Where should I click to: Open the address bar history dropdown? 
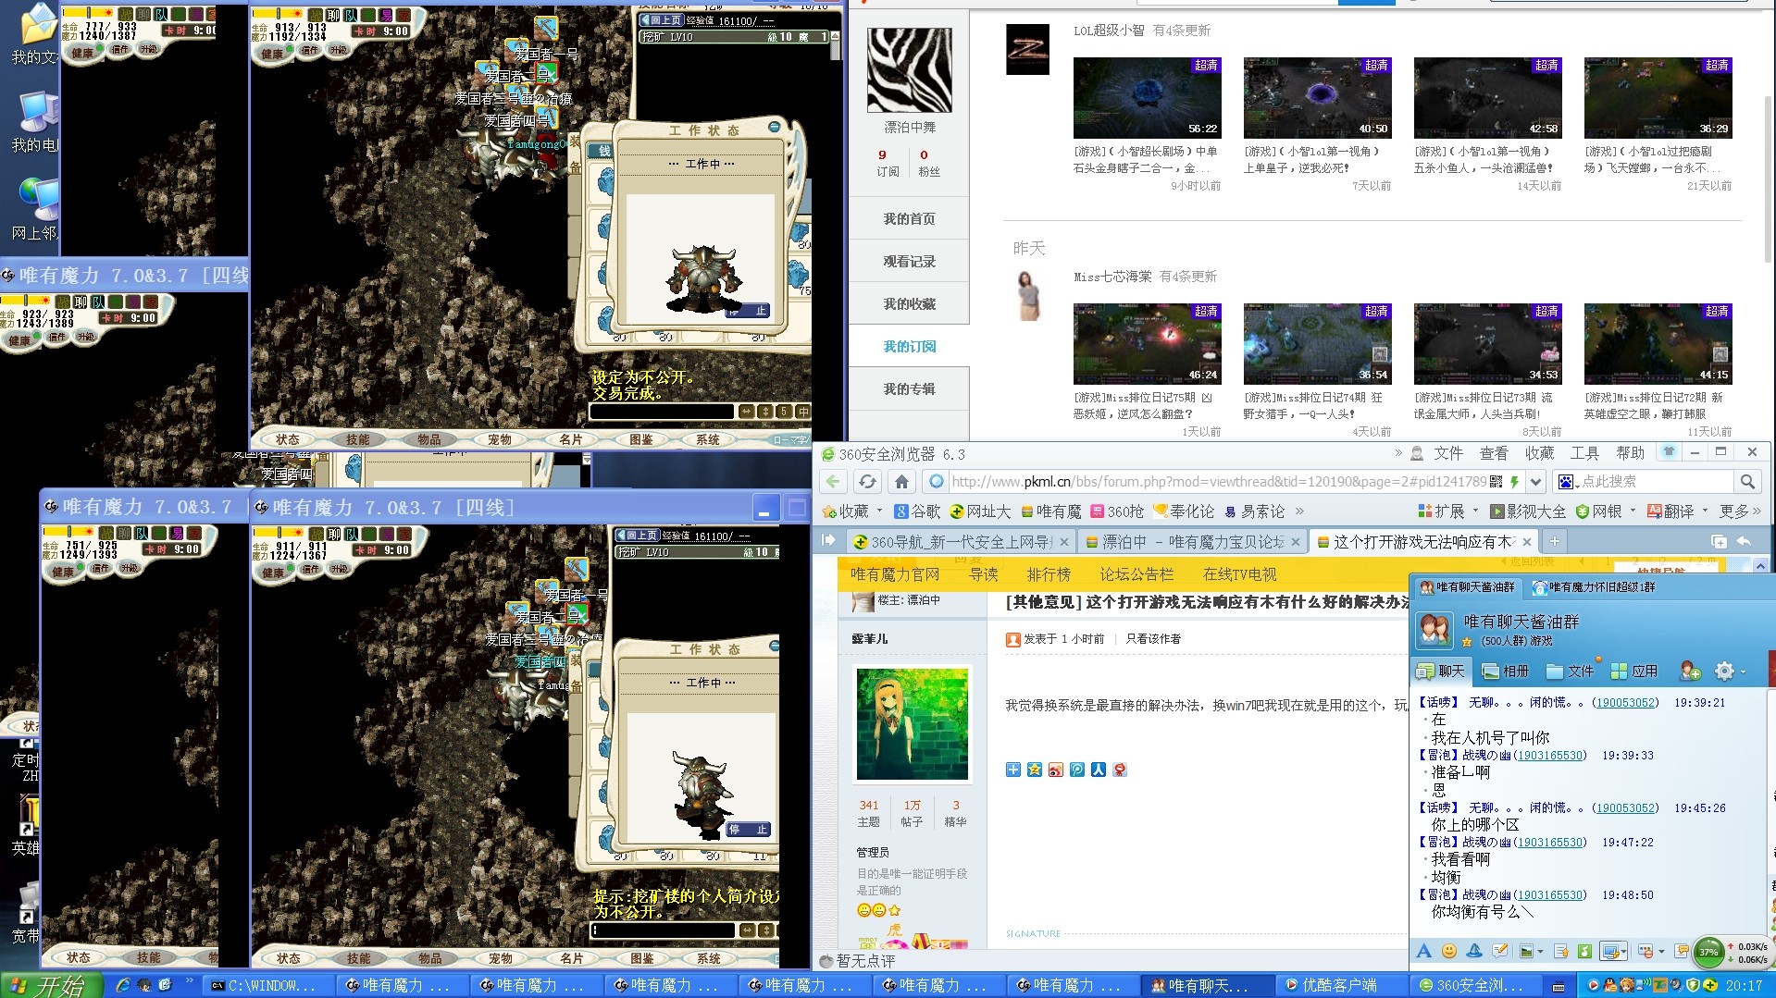point(1536,482)
